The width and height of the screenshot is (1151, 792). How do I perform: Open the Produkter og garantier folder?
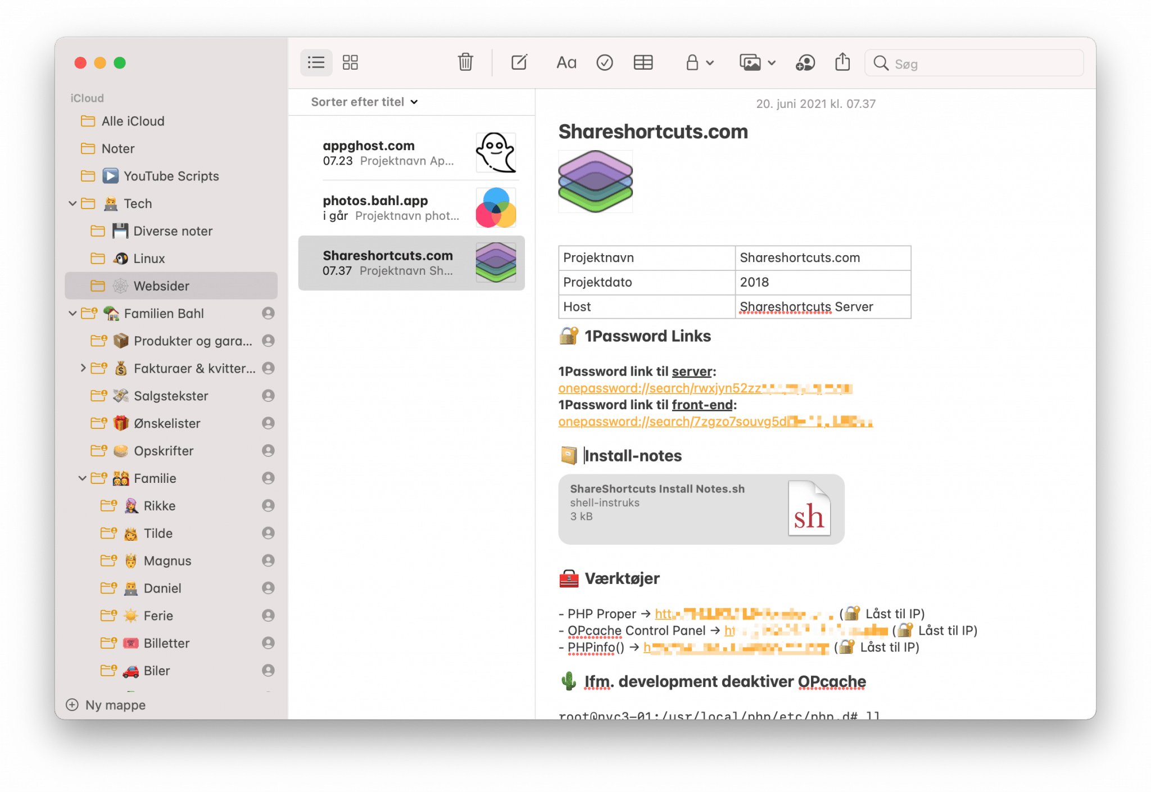(171, 341)
